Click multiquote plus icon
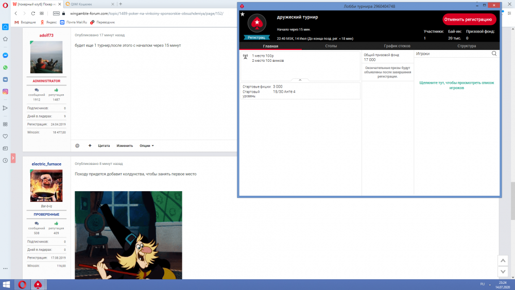The image size is (515, 290). [x=90, y=145]
